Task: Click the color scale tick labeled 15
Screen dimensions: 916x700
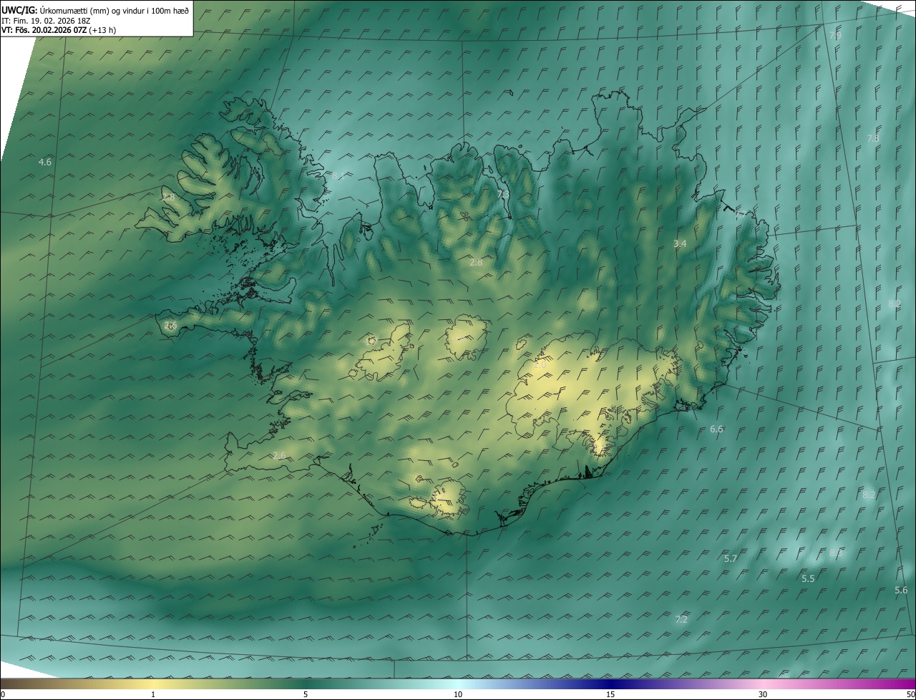Action: pyautogui.click(x=610, y=694)
